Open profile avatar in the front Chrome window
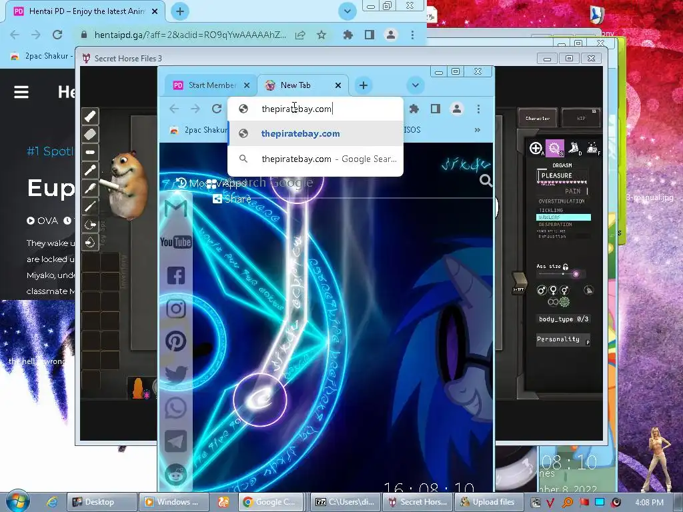 click(456, 109)
